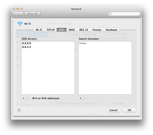Remove search domain with minus button
The image size is (153, 135).
click(x=85, y=98)
